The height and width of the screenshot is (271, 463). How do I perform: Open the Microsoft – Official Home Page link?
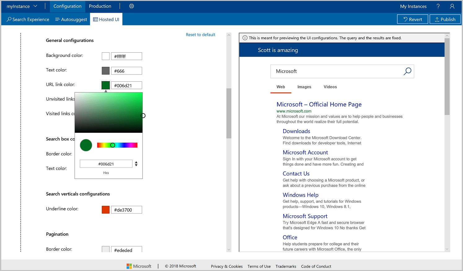tap(319, 104)
